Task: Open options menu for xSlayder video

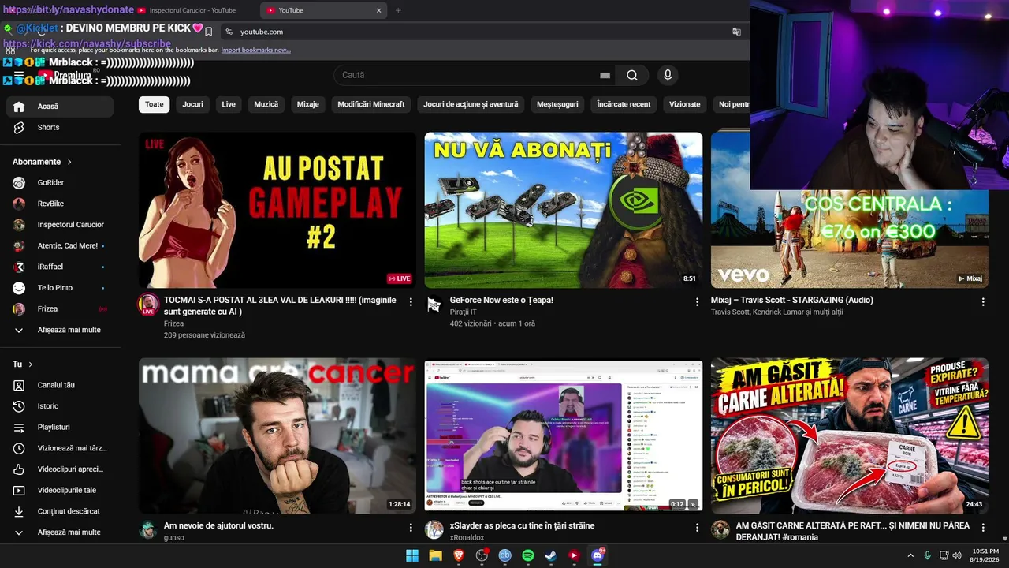Action: 697,527
